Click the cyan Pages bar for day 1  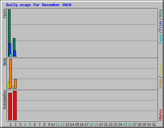(11, 55)
